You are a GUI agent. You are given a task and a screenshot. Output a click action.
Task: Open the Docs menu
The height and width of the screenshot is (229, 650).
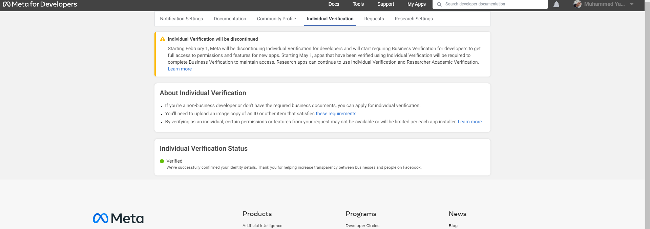pyautogui.click(x=334, y=4)
